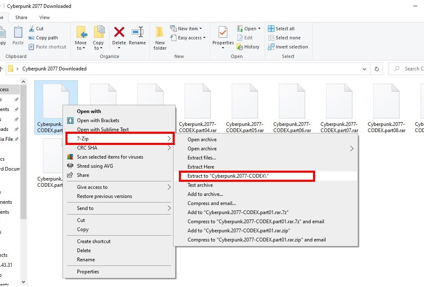Click the Open icon in ribbon
Viewport: 424px width, 287px height.
240,29
